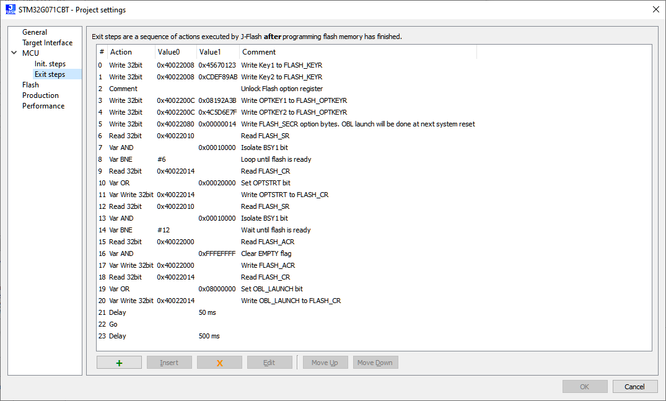Select step 9 'Read FLASH_CR'
Image resolution: width=666 pixels, height=401 pixels.
click(287, 171)
